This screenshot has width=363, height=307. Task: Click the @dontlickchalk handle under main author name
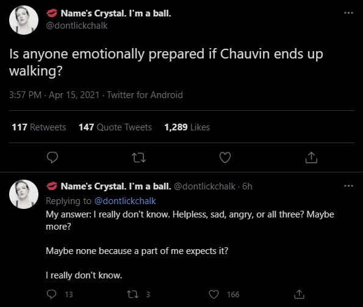(x=77, y=26)
